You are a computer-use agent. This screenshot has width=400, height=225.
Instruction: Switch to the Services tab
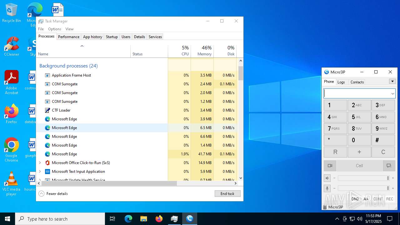155,37
